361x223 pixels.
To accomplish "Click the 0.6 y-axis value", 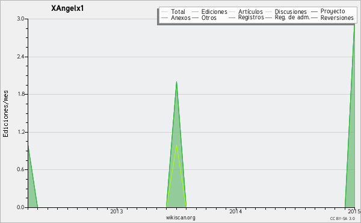I will click(x=20, y=169).
